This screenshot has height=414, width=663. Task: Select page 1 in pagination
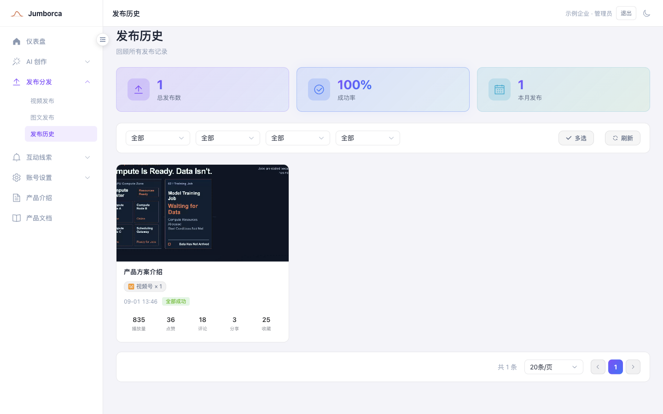click(616, 367)
